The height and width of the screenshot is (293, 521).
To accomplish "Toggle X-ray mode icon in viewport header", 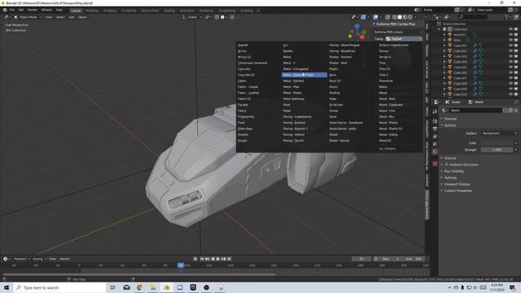I will pos(387,17).
